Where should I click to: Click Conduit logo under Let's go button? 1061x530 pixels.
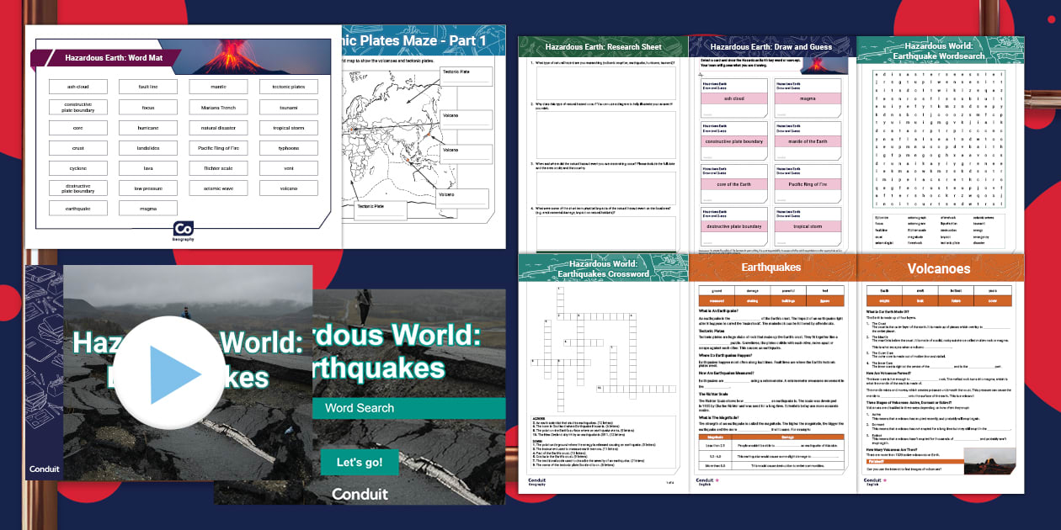pos(360,494)
